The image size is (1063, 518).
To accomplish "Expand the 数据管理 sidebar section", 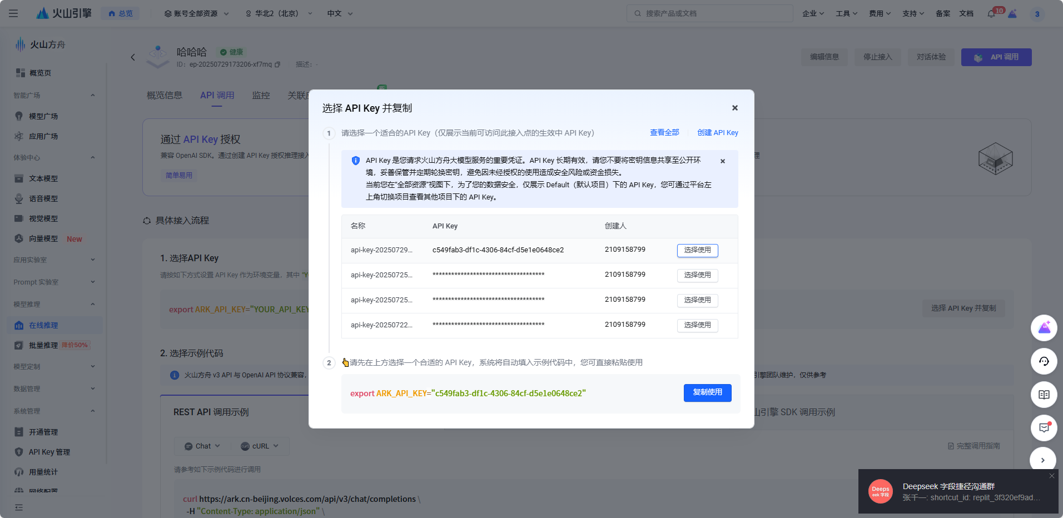I will (x=93, y=388).
